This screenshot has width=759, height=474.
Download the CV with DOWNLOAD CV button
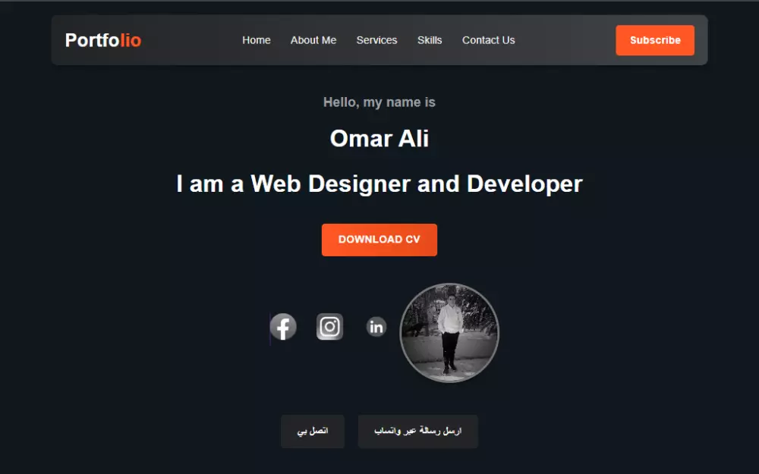point(379,240)
